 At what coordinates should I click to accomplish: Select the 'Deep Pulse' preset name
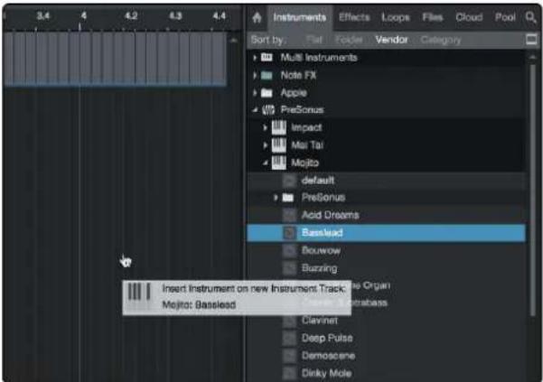click(x=327, y=338)
